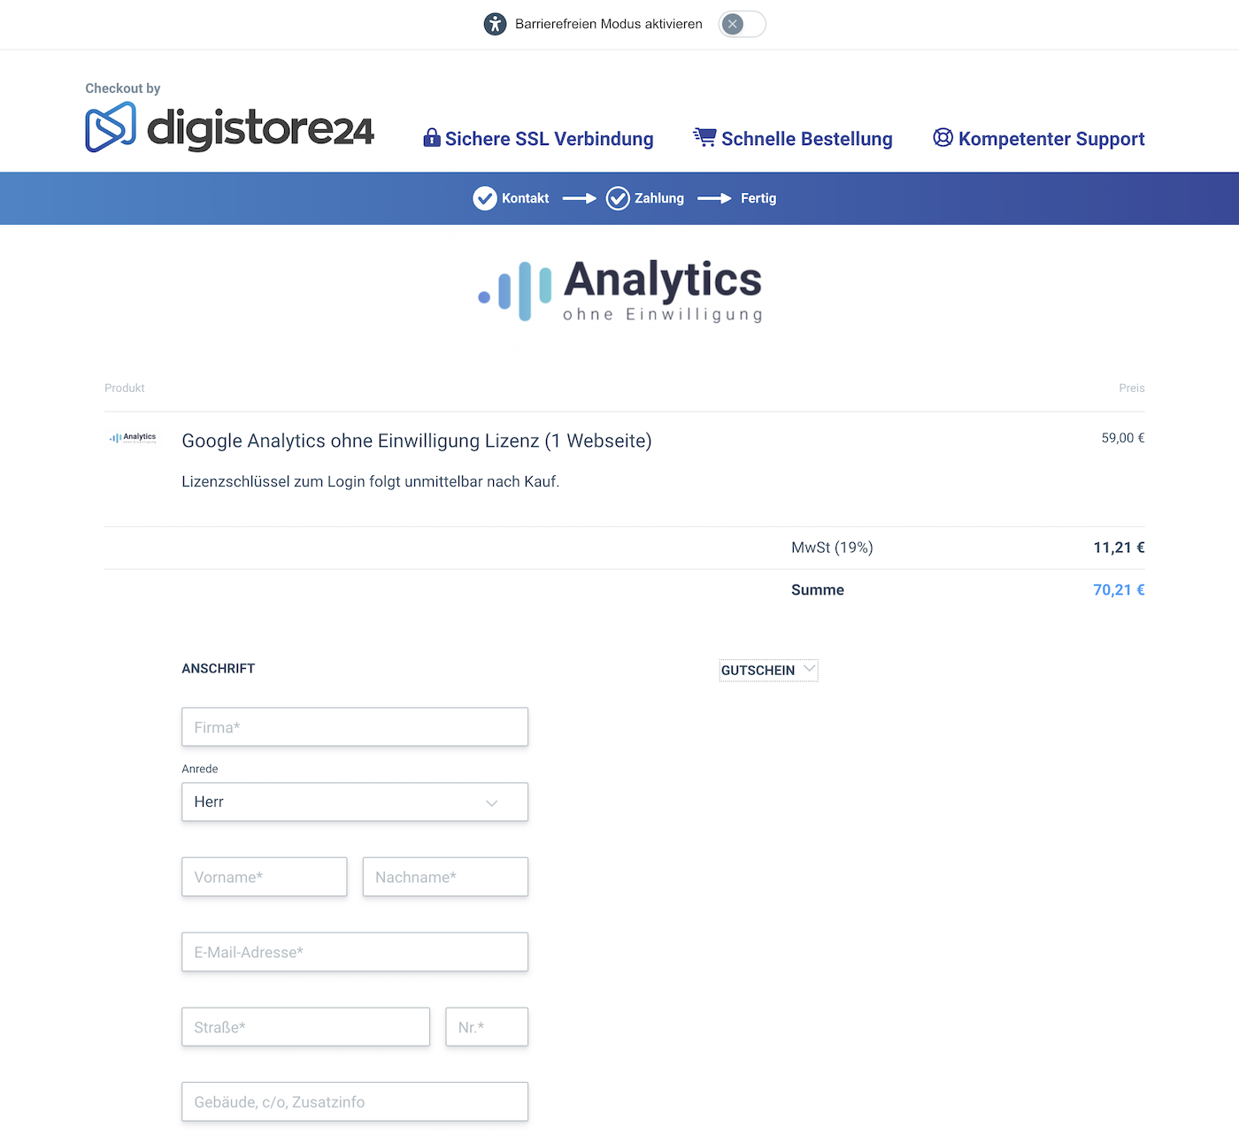Screen dimensions: 1239x1143
Task: Click the Straße input field
Action: (x=306, y=1027)
